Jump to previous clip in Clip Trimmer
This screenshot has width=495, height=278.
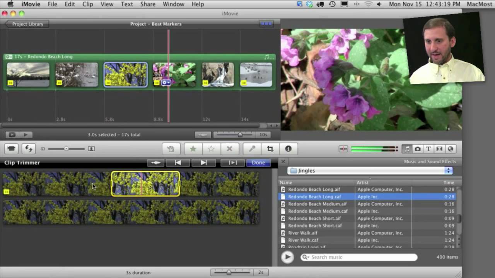click(x=178, y=163)
